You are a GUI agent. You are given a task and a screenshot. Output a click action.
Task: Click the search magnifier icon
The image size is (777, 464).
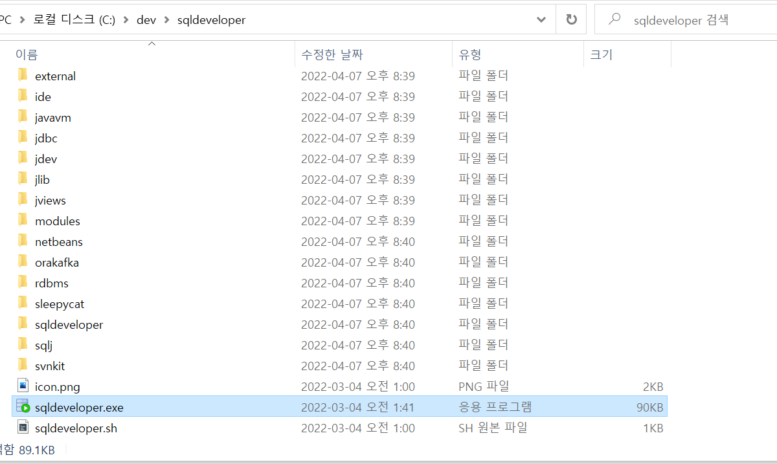point(614,19)
